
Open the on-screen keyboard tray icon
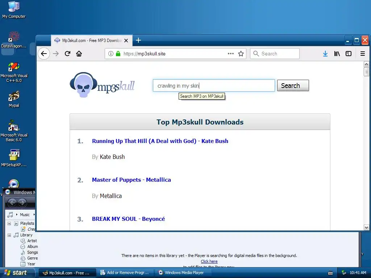click(330, 273)
